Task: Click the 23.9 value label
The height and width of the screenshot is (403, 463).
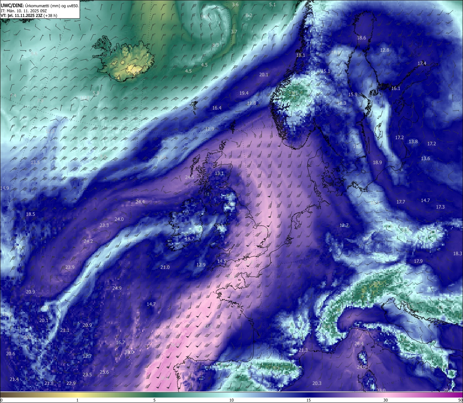Action: click(70, 267)
